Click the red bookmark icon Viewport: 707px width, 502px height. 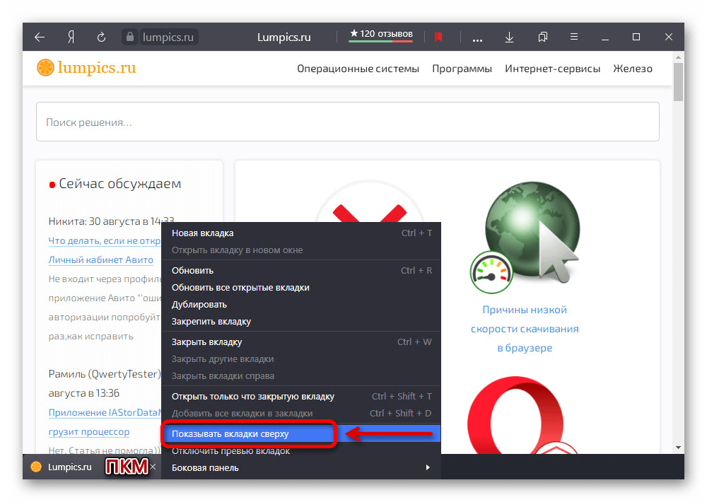click(438, 37)
